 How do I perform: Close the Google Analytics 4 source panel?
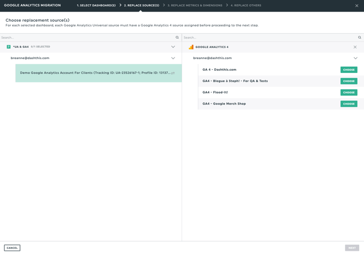[x=355, y=47]
